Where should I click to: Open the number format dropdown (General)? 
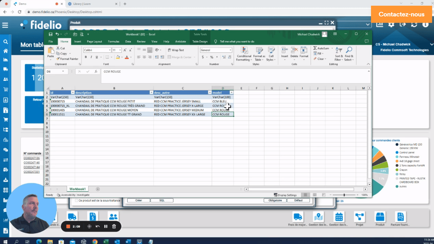tap(231, 50)
